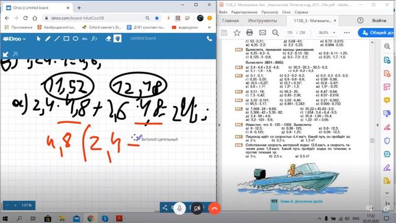This screenshot has width=396, height=223.
Task: Expand more tools chevron in right pane
Action: 387,193
